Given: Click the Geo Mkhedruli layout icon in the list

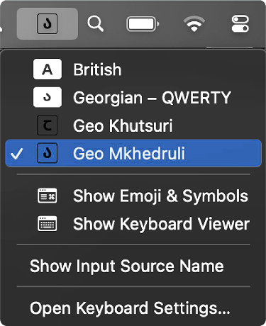Looking at the screenshot, I should pyautogui.click(x=48, y=153).
